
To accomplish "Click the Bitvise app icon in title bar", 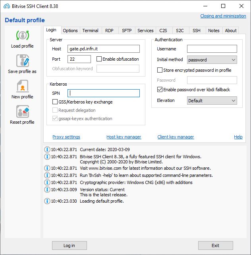I will coord(7,6).
